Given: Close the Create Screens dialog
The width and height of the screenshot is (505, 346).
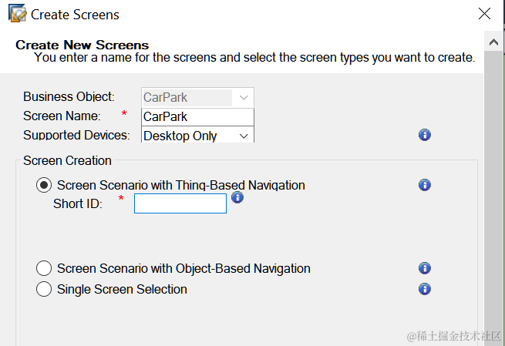Looking at the screenshot, I should 484,14.
